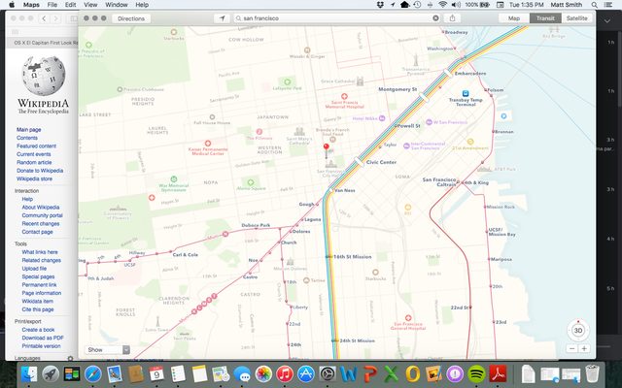Click Community portal link in Wikipedia sidebar
622x388 pixels.
click(x=42, y=215)
